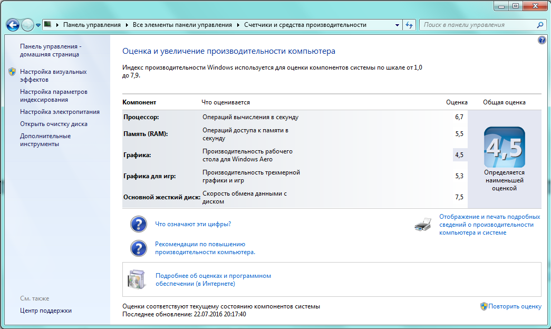The width and height of the screenshot is (551, 329).
Task: Click the printer icon for detailed report
Action: (x=423, y=225)
